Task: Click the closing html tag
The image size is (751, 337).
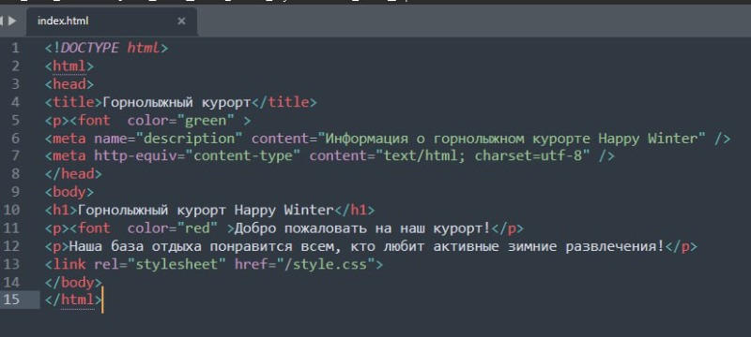Action: pyautogui.click(x=74, y=300)
